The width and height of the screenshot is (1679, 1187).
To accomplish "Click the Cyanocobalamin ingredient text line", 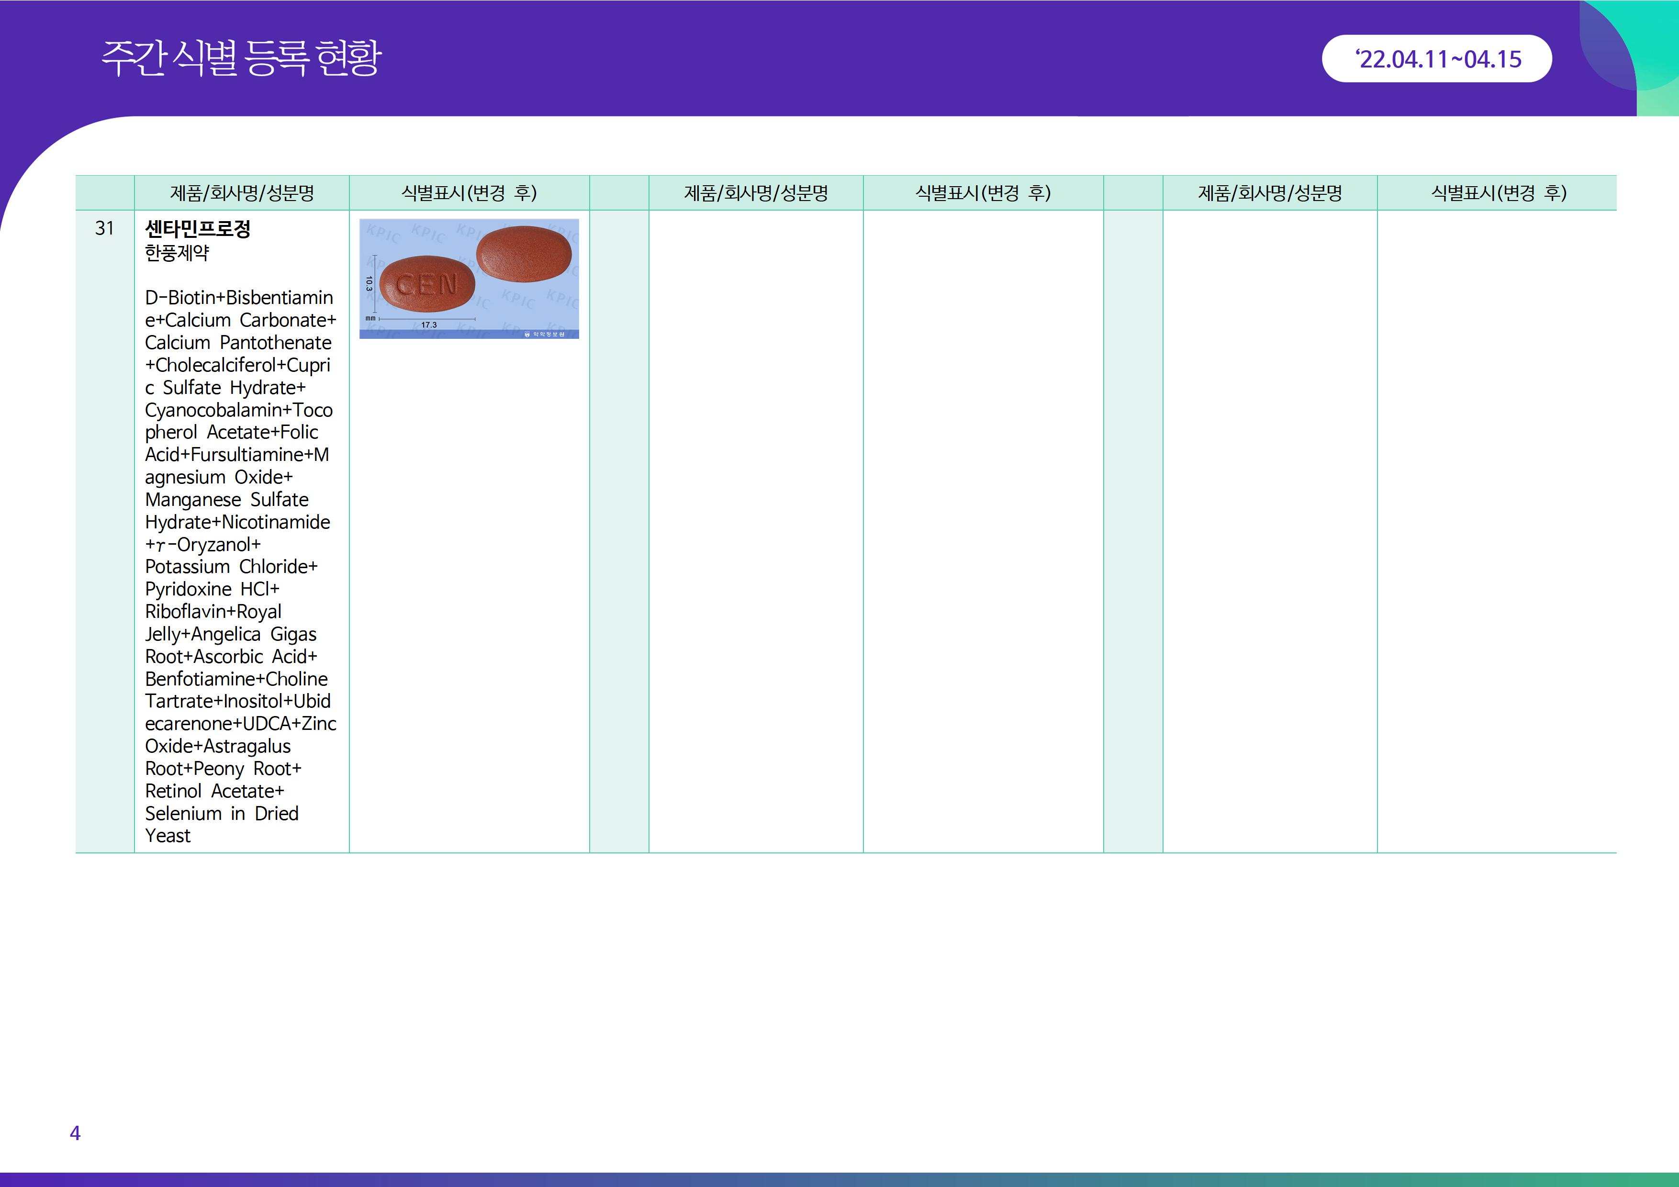I will coord(238,410).
